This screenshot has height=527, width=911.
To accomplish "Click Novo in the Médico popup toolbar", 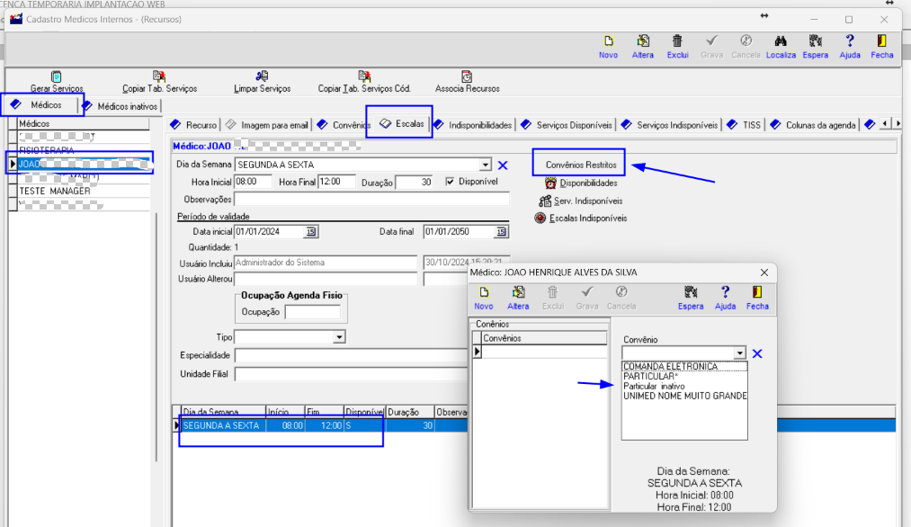I will coord(484,298).
